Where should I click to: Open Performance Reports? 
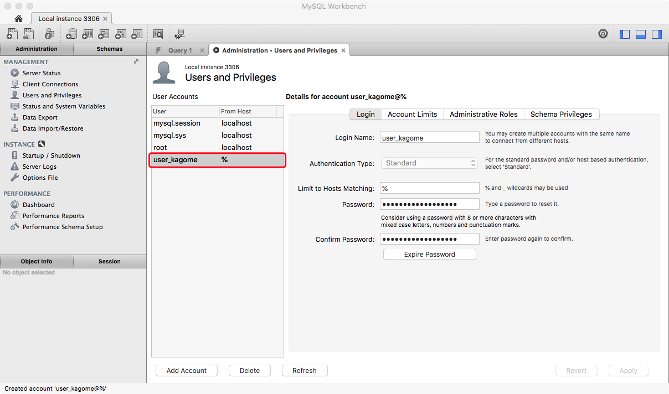tap(53, 216)
